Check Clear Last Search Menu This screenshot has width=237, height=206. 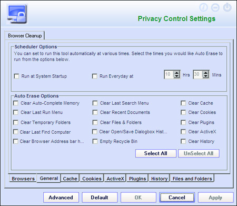click(95, 103)
